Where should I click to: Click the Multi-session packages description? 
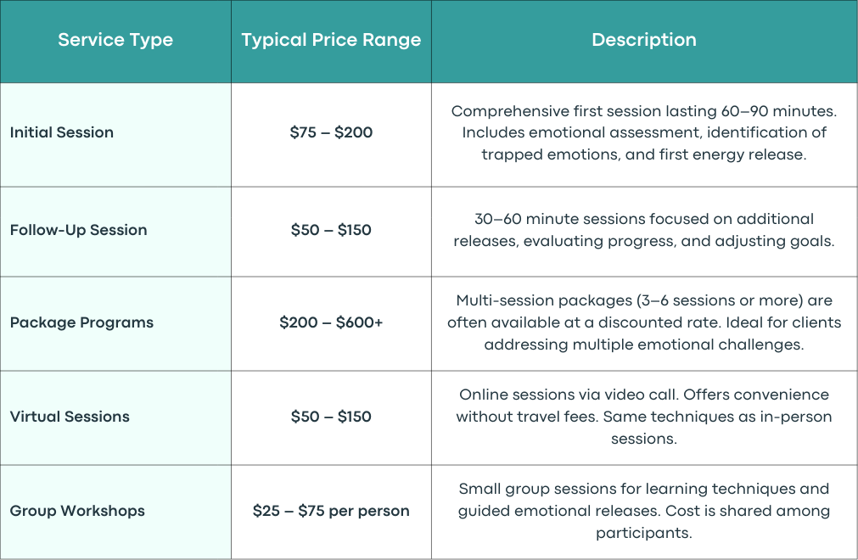click(x=644, y=322)
